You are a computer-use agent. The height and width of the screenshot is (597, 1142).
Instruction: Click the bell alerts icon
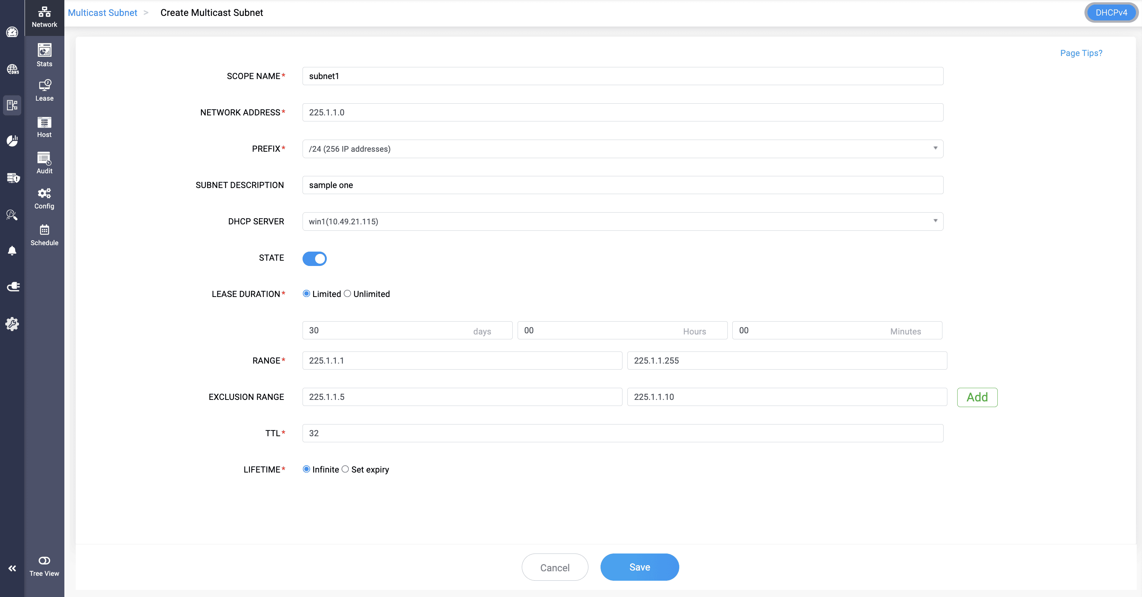point(12,251)
